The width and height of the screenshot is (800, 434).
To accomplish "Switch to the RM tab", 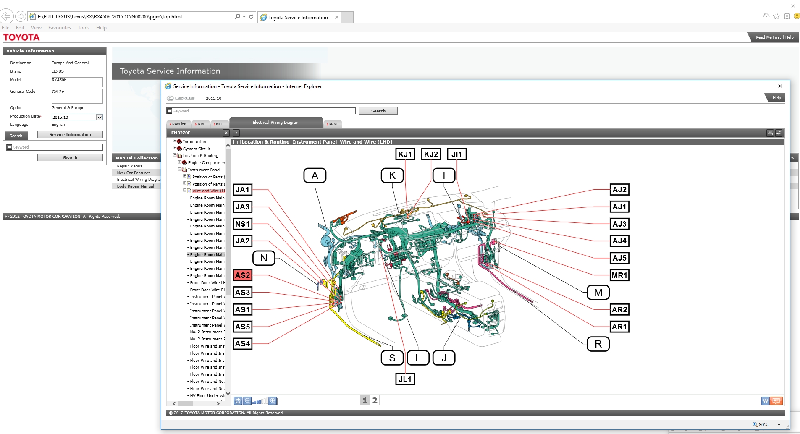I will 200,124.
